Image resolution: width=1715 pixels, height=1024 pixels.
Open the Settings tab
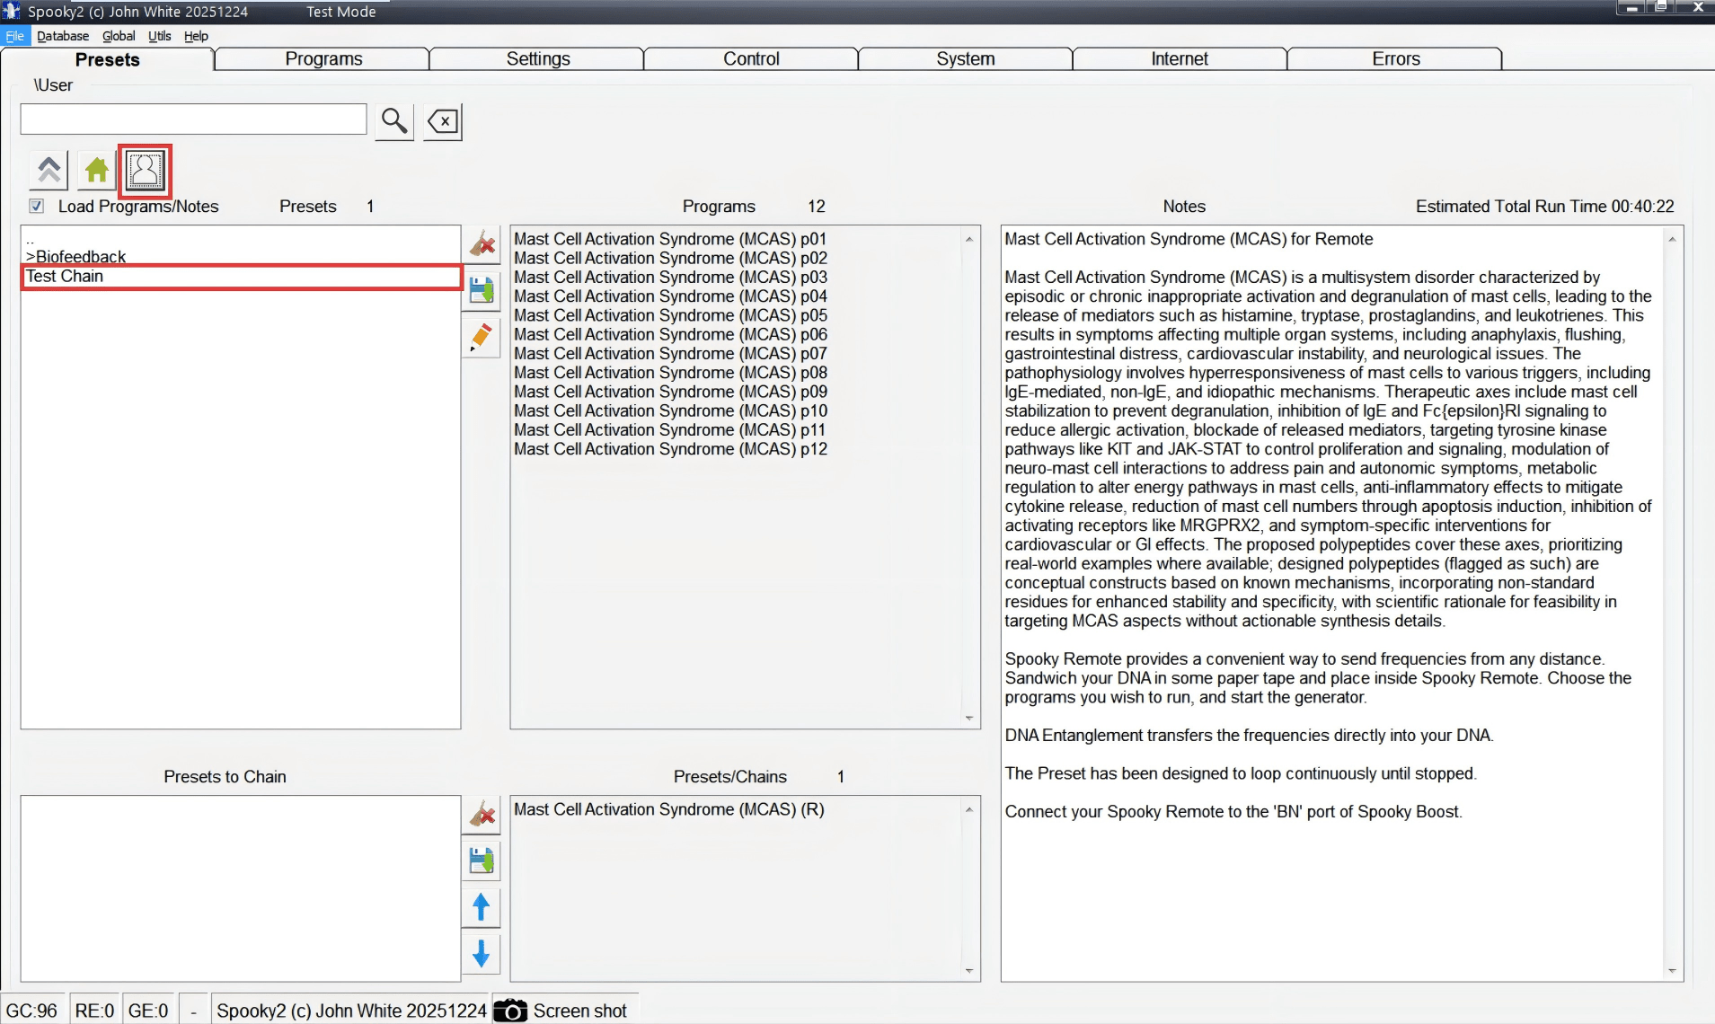[537, 59]
